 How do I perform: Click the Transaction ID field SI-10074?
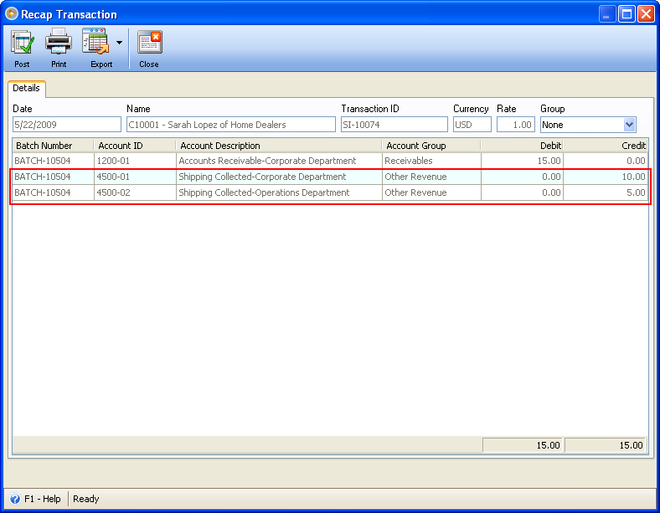coord(394,125)
